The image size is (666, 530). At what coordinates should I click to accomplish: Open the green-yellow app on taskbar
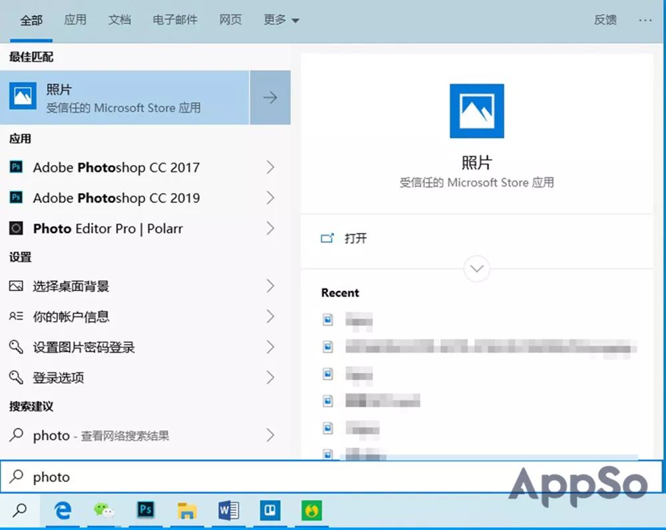pyautogui.click(x=312, y=510)
